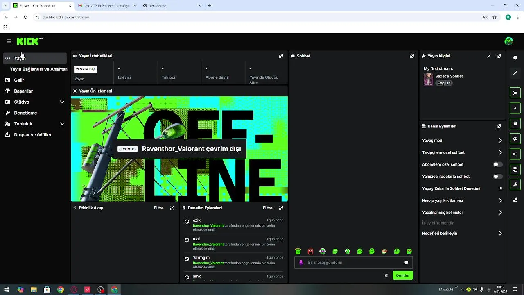Toggle Yalnızca ifadelerle sohbet switch

[x=497, y=177]
